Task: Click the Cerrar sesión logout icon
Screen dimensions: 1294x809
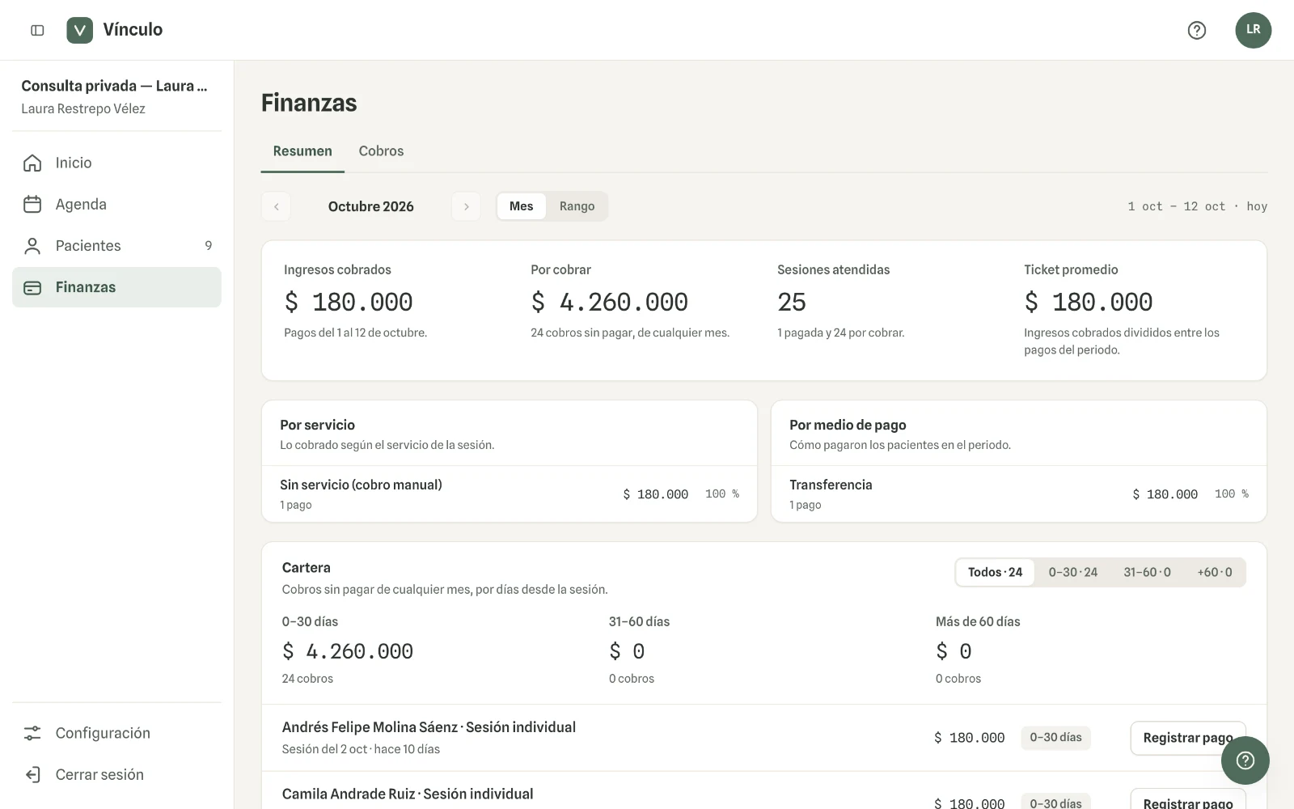Action: pyautogui.click(x=32, y=774)
